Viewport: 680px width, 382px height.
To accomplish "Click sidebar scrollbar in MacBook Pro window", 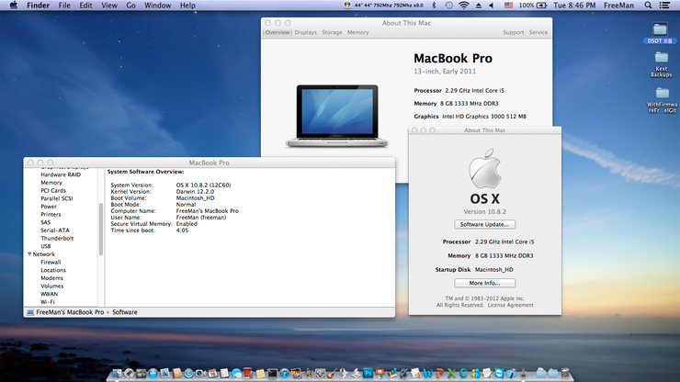I will pyautogui.click(x=101, y=229).
